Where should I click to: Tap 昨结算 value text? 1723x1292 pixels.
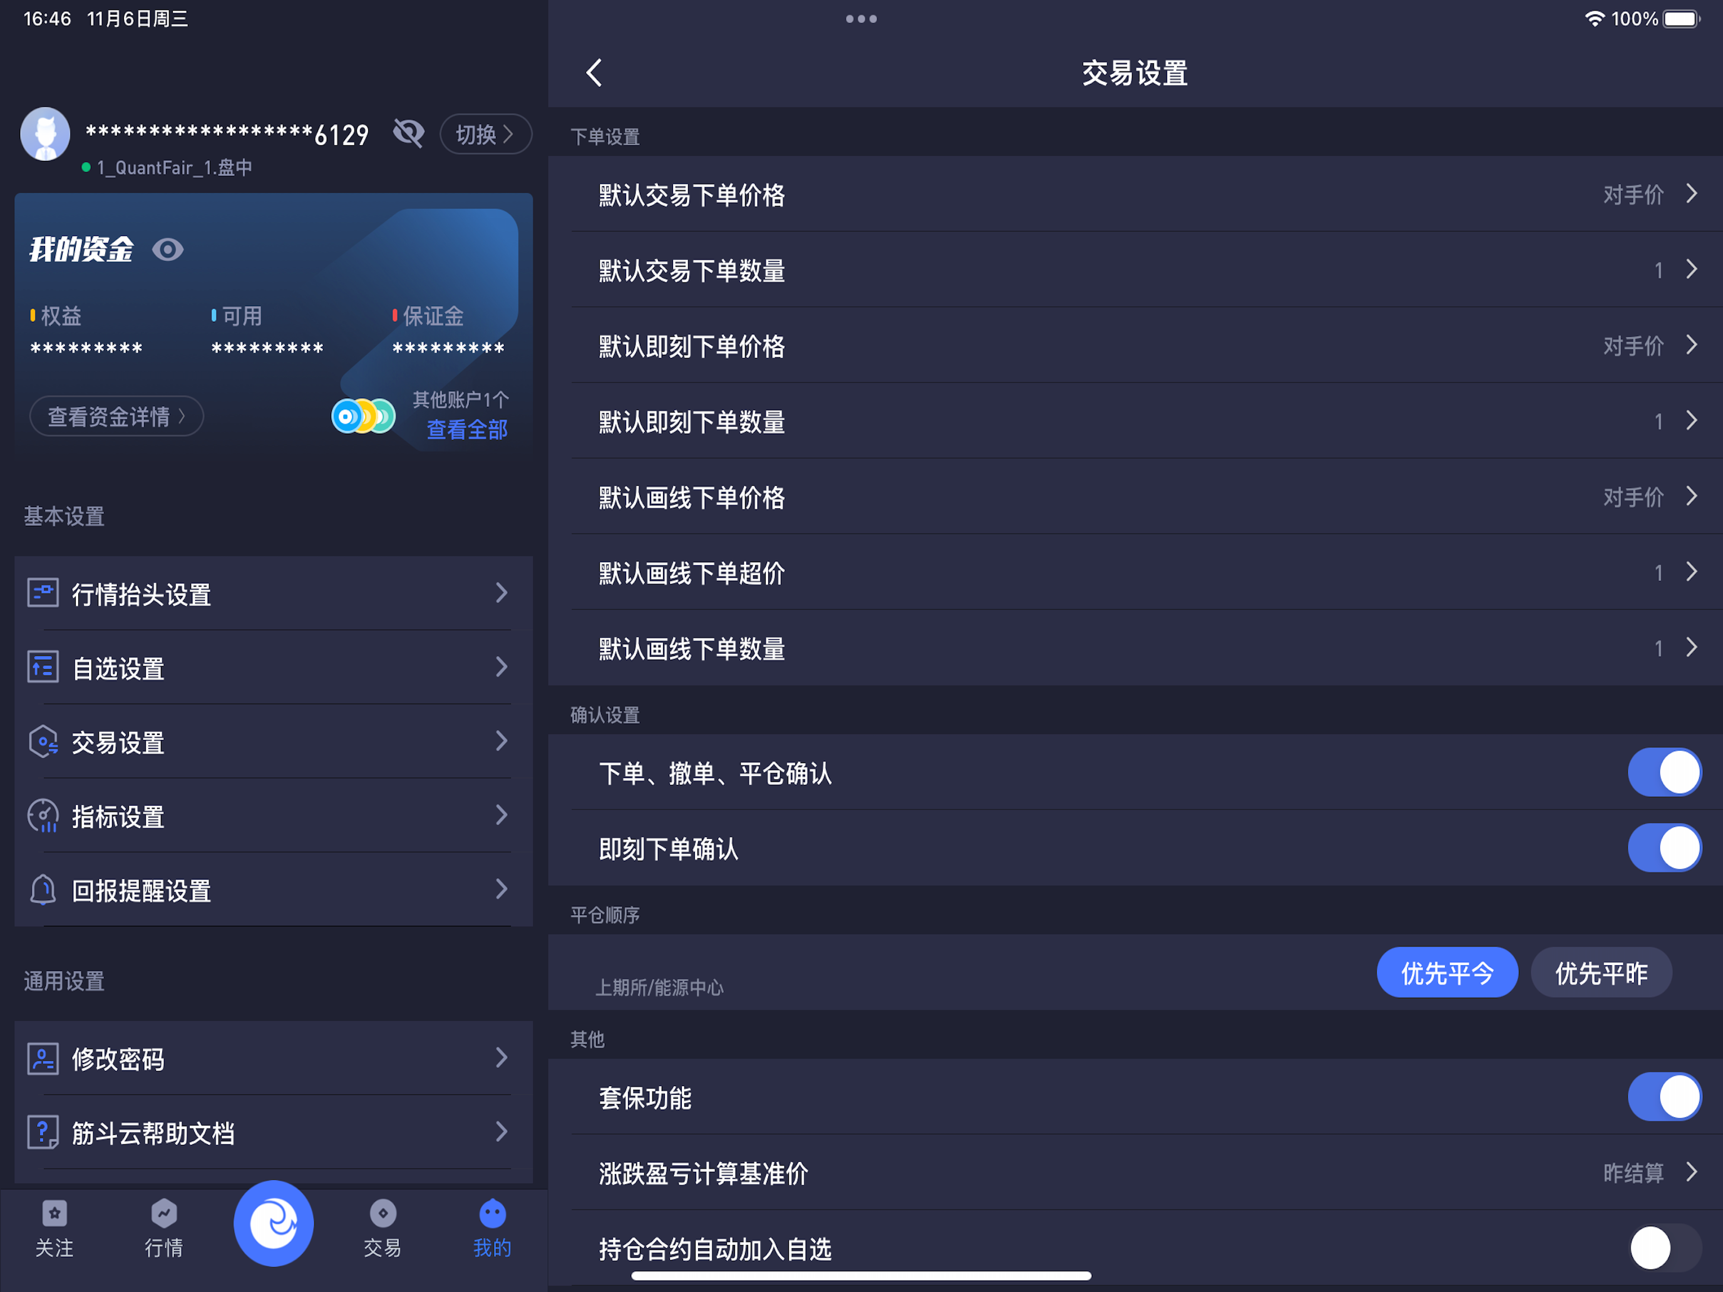point(1633,1172)
